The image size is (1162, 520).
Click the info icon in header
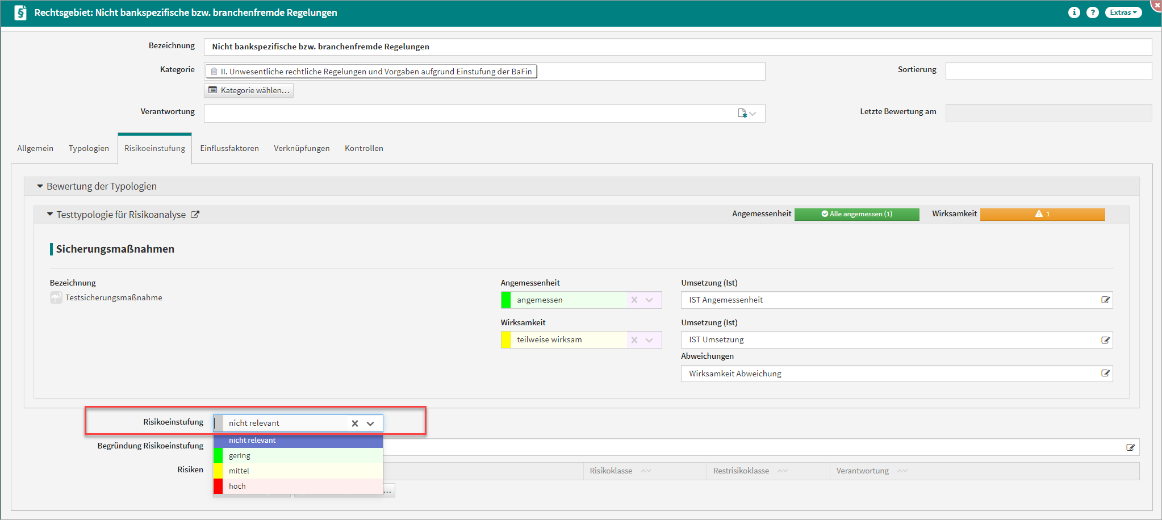(1073, 12)
